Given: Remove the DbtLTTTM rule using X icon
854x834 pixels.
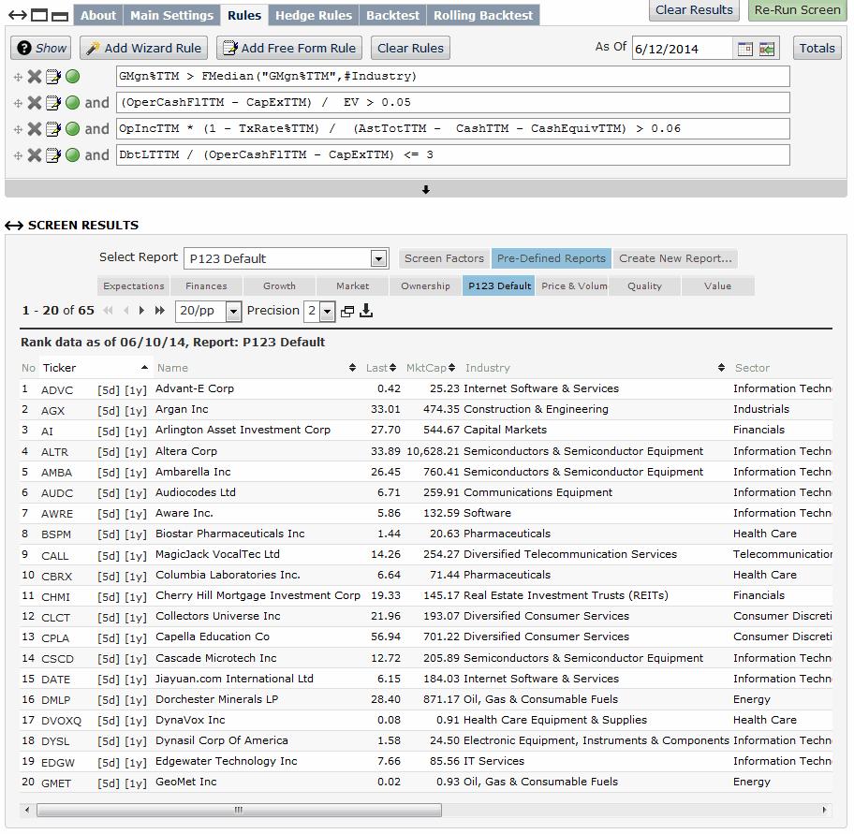Looking at the screenshot, I should click(35, 155).
